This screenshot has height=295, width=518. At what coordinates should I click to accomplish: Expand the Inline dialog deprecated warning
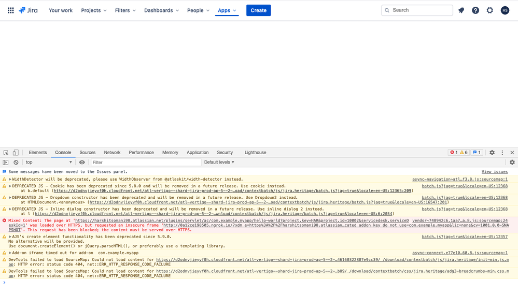(10, 209)
